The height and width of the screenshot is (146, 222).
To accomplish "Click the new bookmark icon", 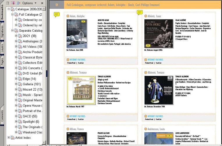I will [13, 3].
